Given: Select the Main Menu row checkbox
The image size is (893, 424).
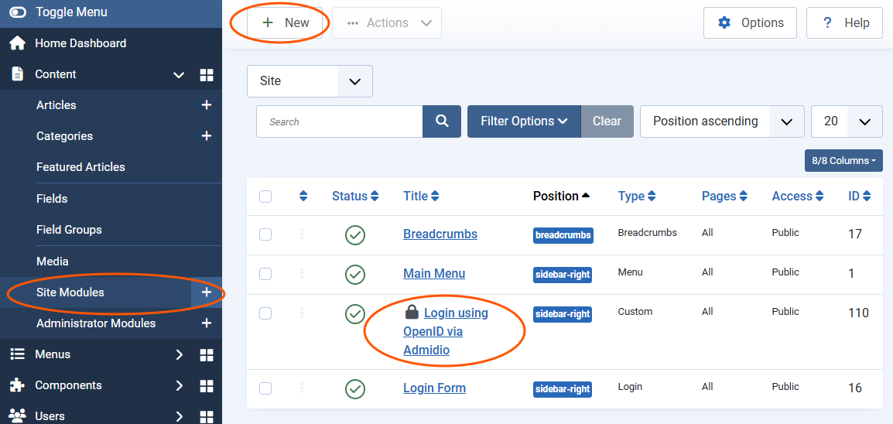Looking at the screenshot, I should point(265,274).
